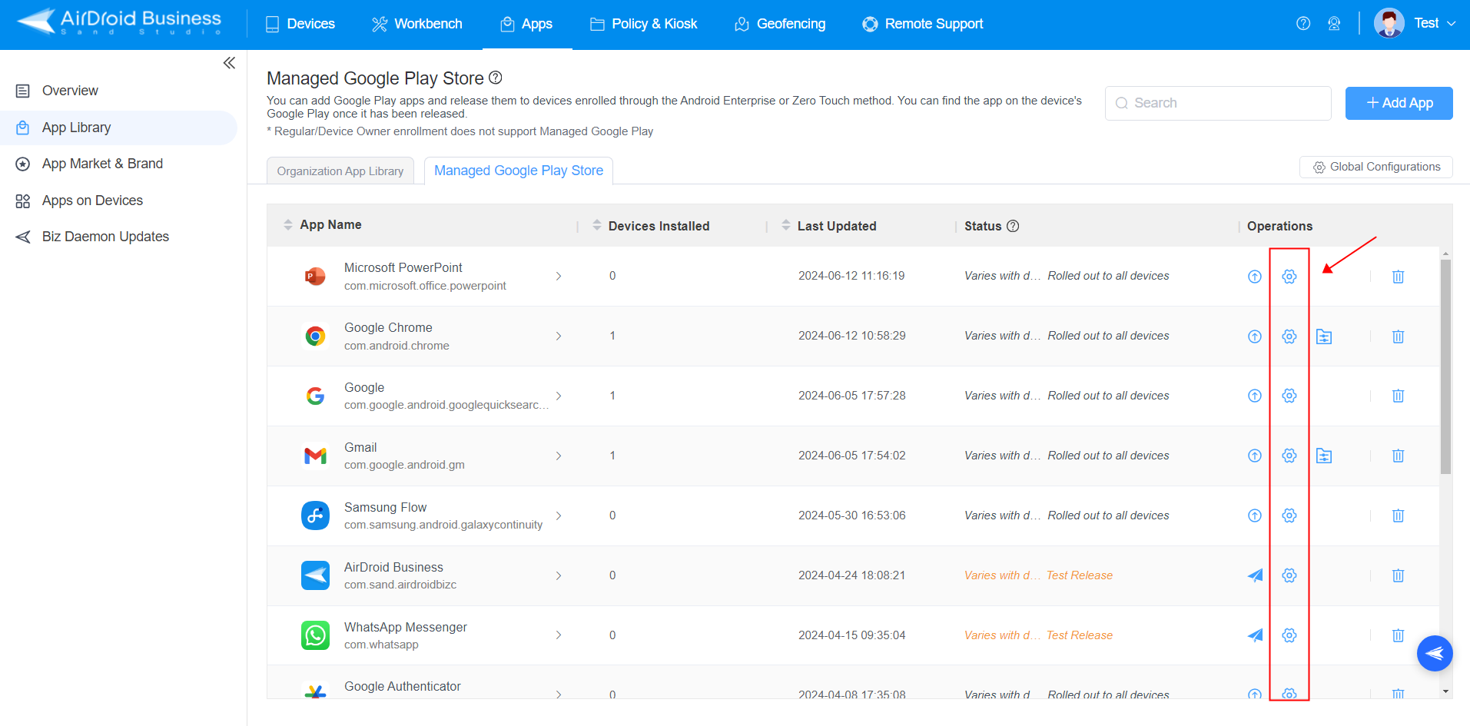Image resolution: width=1470 pixels, height=726 pixels.
Task: Open managed configuration icon for Gmail
Action: [x=1323, y=456]
